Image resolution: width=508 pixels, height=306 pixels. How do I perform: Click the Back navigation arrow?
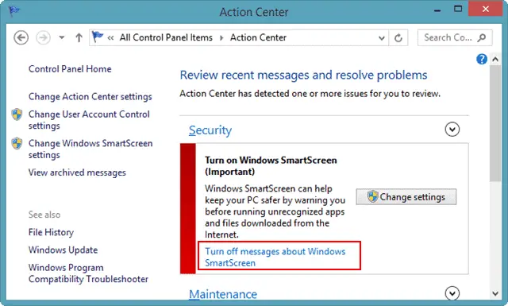click(21, 37)
